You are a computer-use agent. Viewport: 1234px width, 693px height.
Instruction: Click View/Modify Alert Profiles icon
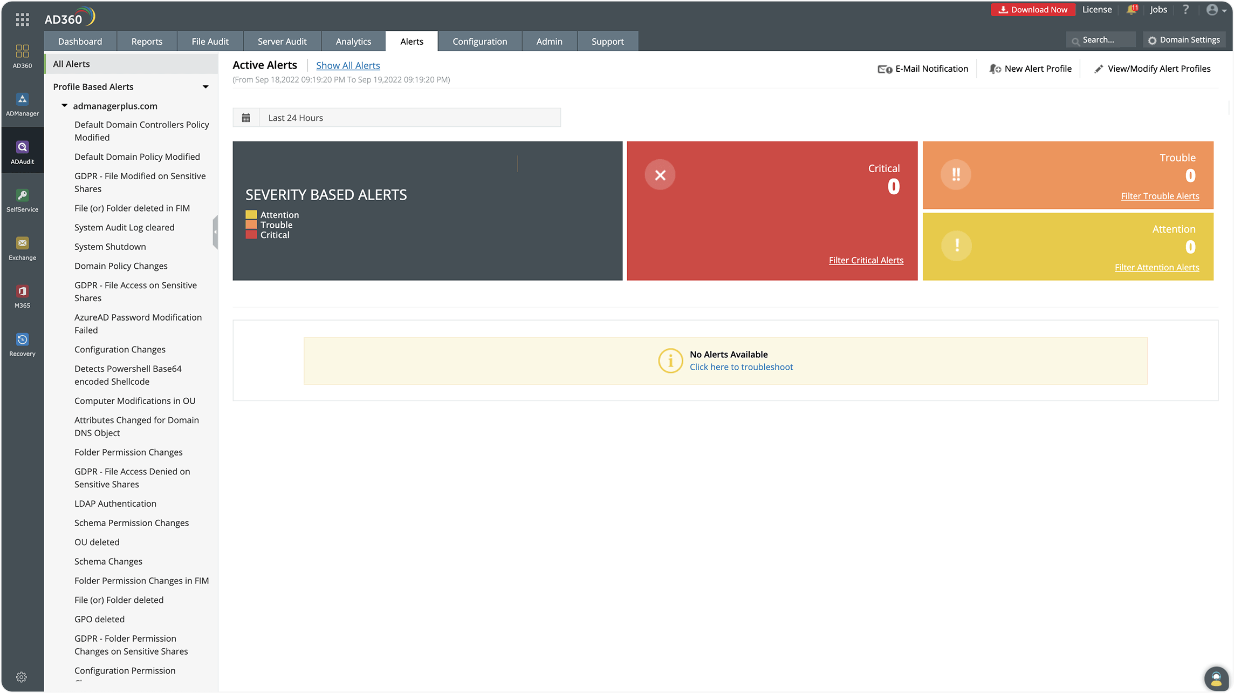click(x=1098, y=69)
